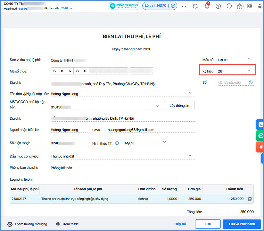Open the user account avatar
The image size is (264, 231).
[260, 6]
